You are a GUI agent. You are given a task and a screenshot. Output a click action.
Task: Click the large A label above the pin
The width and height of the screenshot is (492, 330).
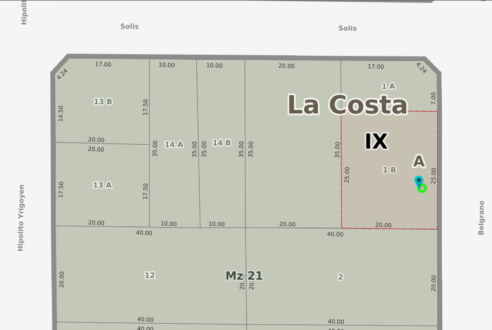tap(418, 161)
